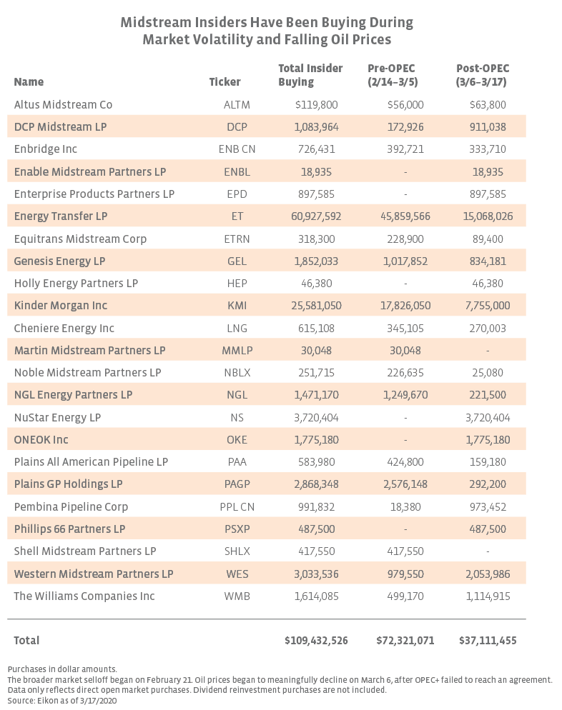562x710 pixels.
Task: Select the Altus Midstream Co row
Action: point(267,104)
